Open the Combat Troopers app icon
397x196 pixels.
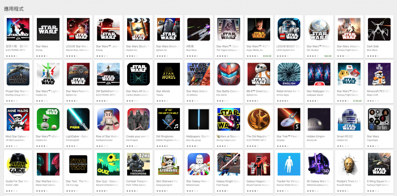pos(138,164)
